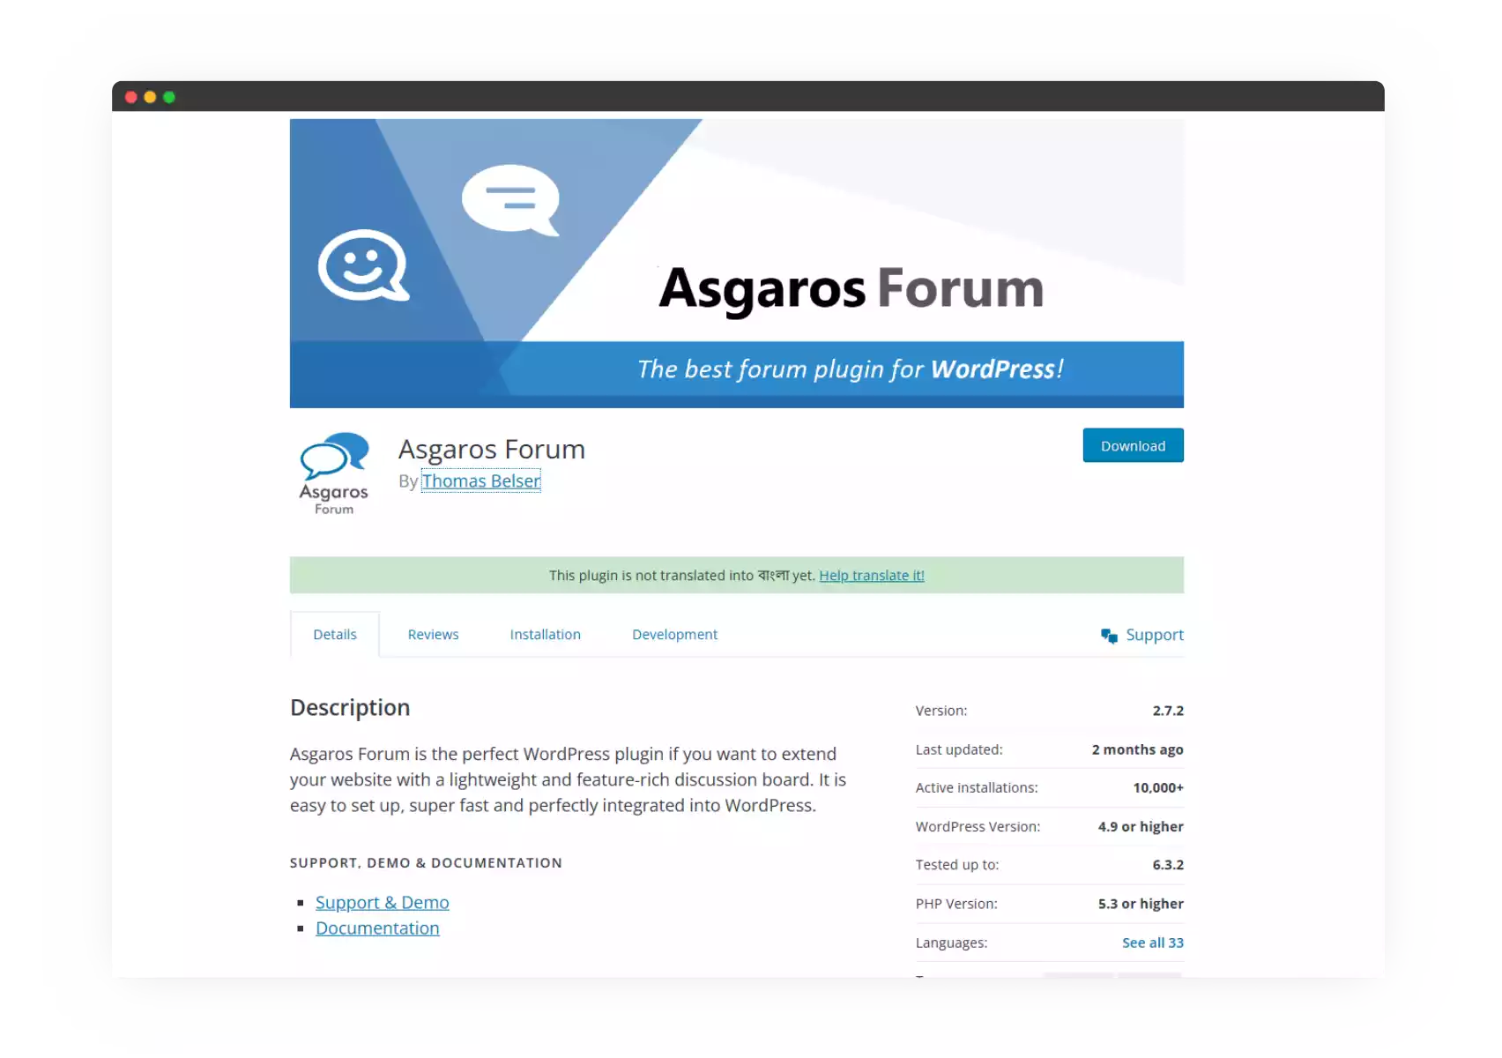Viewport: 1502px width, 1058px height.
Task: Click the Help translate it link
Action: click(x=871, y=575)
